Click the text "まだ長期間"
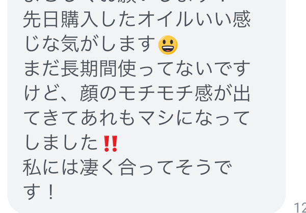Viewport: 306px width, 213px height. coord(70,69)
